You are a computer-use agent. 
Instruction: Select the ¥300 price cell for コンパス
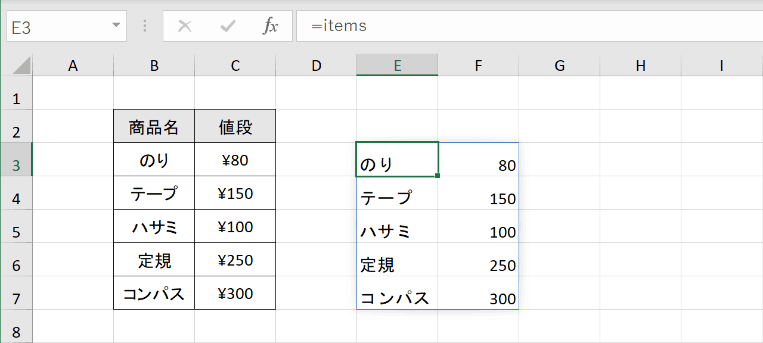click(235, 292)
